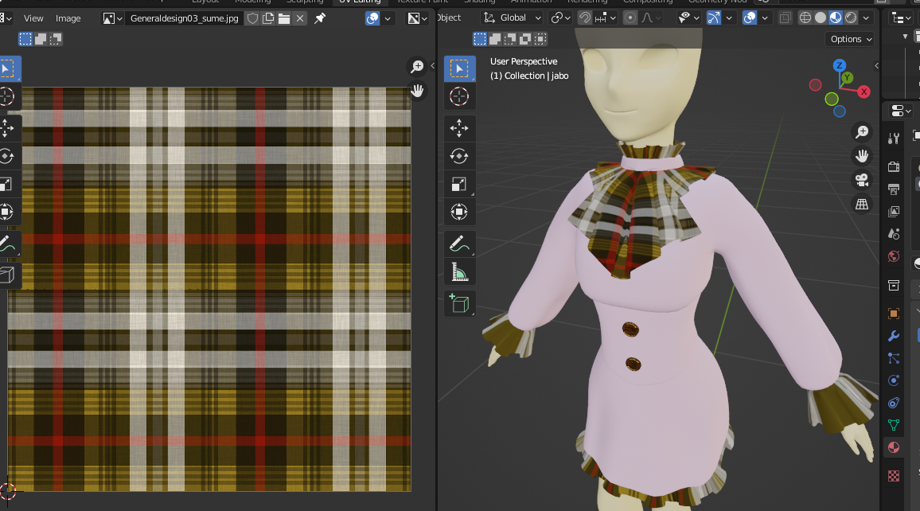Select the Select Box tool in UV editor
The height and width of the screenshot is (511, 920).
tap(8, 68)
